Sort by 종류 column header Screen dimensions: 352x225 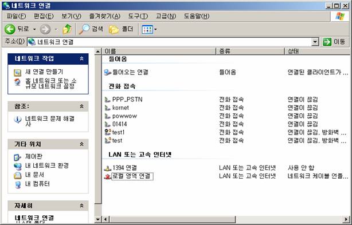click(250, 52)
